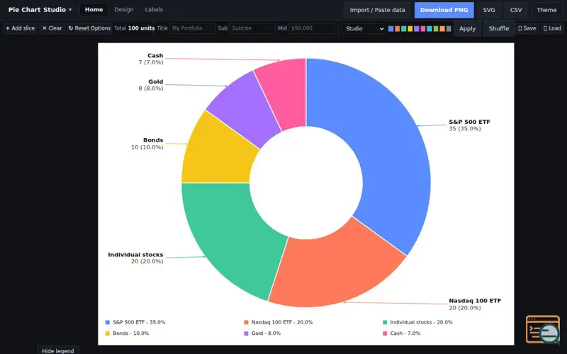
Task: Open the console search widget icon
Action: (x=543, y=329)
